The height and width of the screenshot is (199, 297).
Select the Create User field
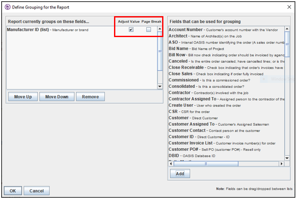click(x=226, y=105)
